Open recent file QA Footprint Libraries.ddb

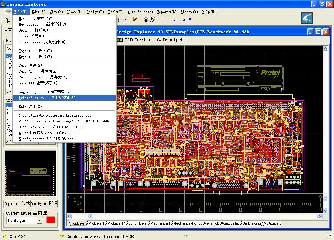(64, 115)
